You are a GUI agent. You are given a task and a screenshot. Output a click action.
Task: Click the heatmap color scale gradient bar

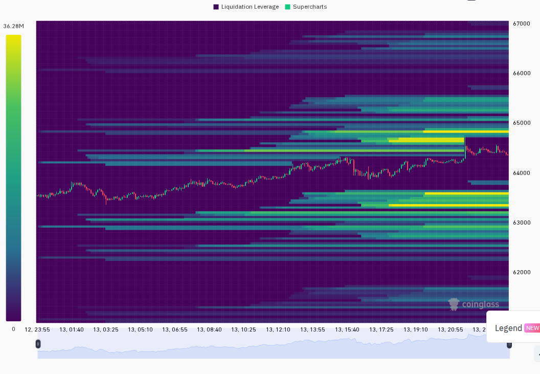pyautogui.click(x=13, y=178)
